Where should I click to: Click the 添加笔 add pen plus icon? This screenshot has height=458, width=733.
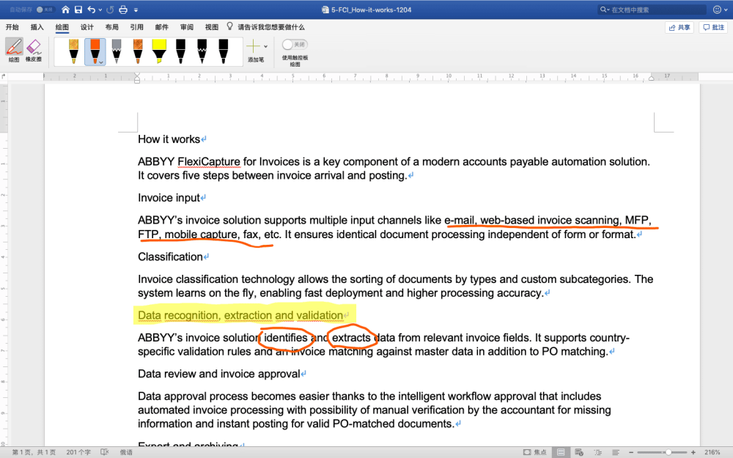(253, 46)
